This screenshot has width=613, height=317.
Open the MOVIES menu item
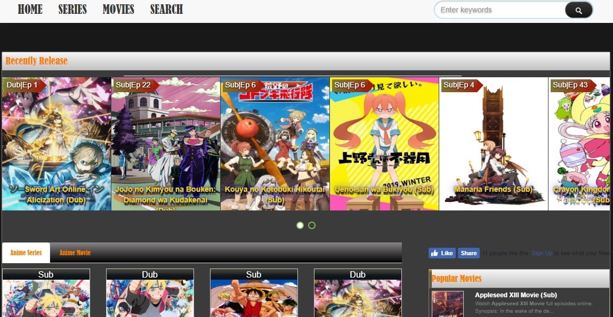[118, 10]
